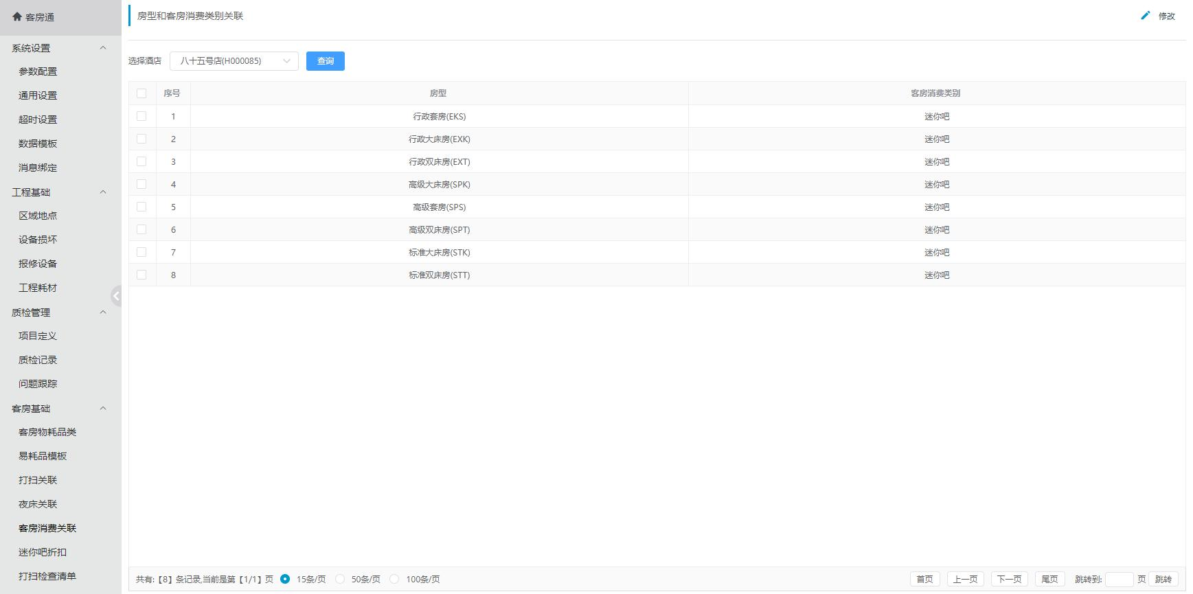1193x594 pixels.
Task: Open the 选择酒店 hotel dropdown
Action: pyautogui.click(x=234, y=61)
